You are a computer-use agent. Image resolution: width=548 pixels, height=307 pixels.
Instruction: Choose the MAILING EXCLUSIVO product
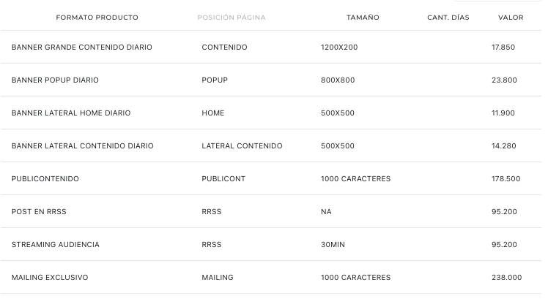click(x=271, y=277)
